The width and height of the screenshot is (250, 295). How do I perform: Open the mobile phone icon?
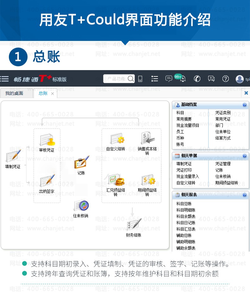tap(140, 79)
